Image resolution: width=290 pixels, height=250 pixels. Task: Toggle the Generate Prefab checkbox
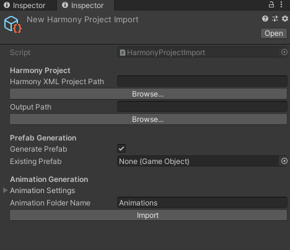pos(121,149)
